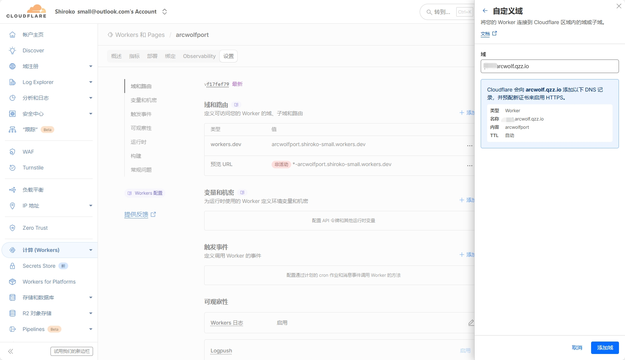Click the 添加域 button
This screenshot has height=360, width=625.
pos(605,348)
